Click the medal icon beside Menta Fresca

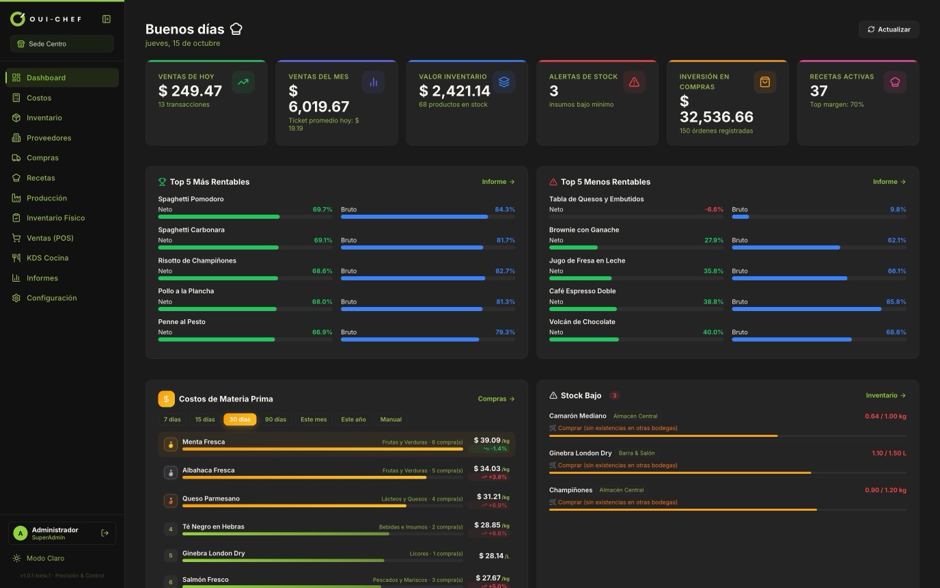tap(171, 444)
